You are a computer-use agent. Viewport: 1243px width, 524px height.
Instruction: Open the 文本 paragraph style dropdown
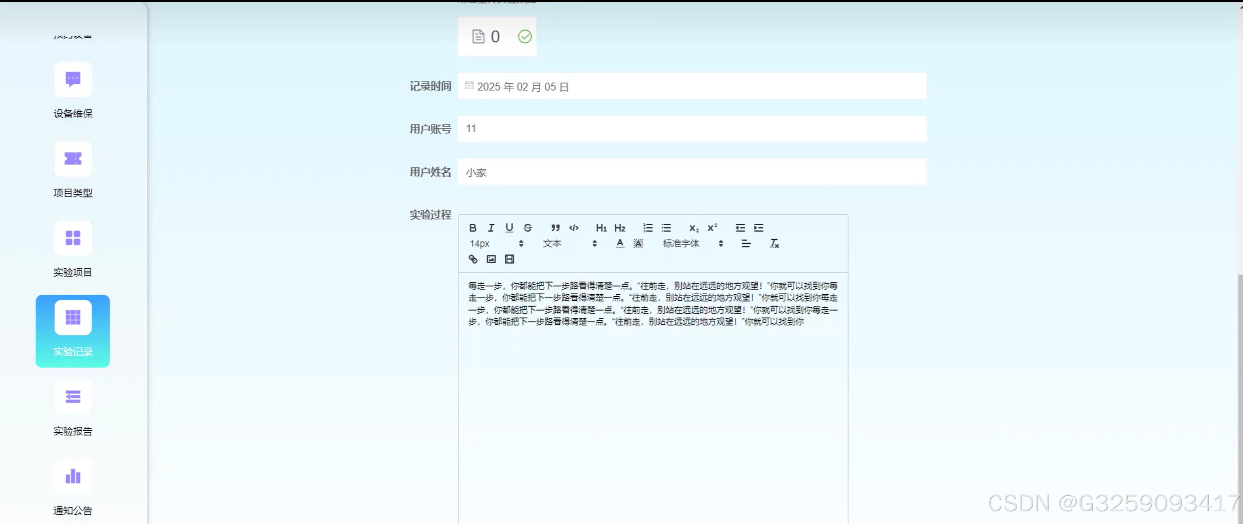(553, 244)
